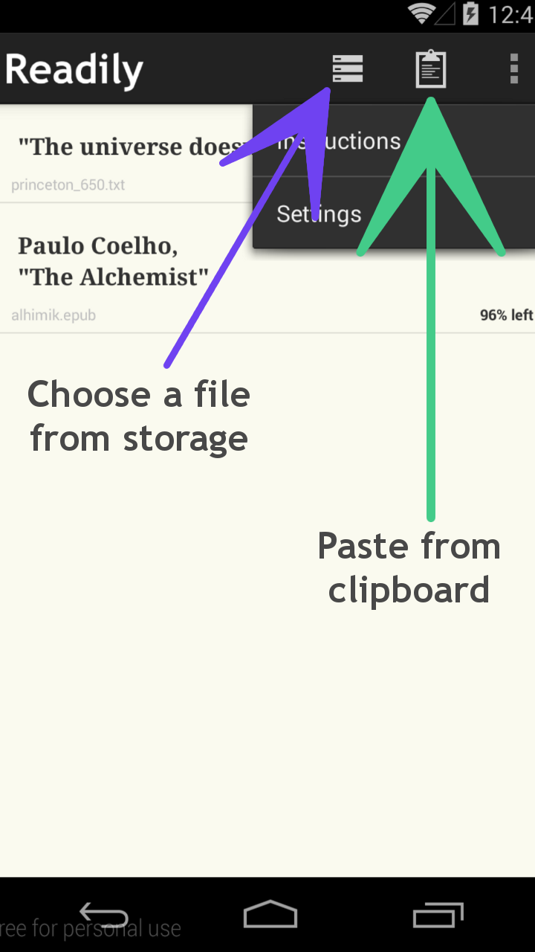The height and width of the screenshot is (952, 535).
Task: Tap the Wi-Fi status bar icon
Action: [422, 14]
